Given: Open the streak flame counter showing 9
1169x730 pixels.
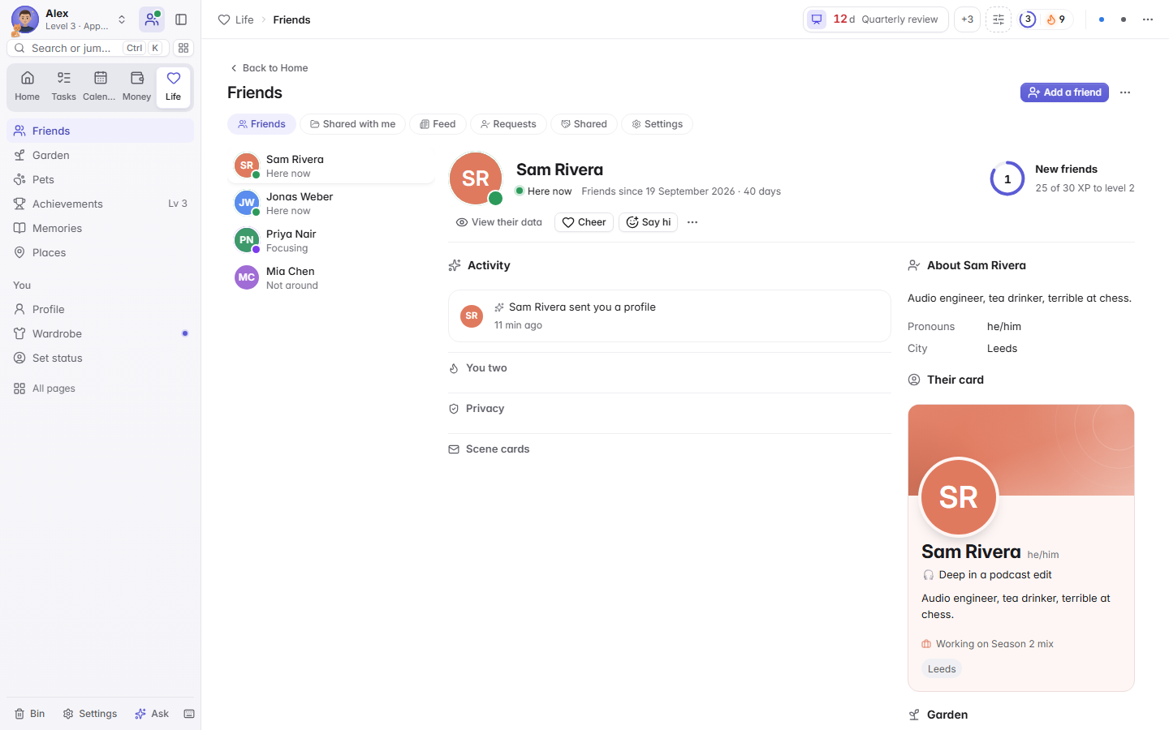Looking at the screenshot, I should tap(1056, 19).
